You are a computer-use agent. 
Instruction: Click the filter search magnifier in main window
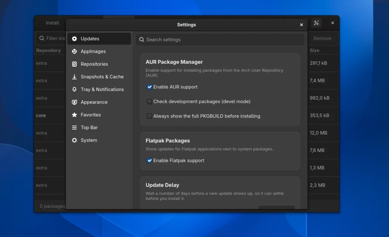tap(42, 38)
